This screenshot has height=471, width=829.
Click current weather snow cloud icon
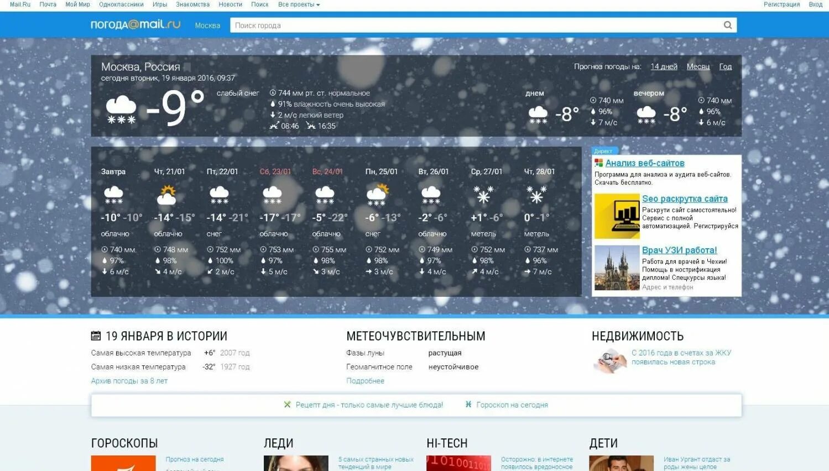click(x=121, y=109)
